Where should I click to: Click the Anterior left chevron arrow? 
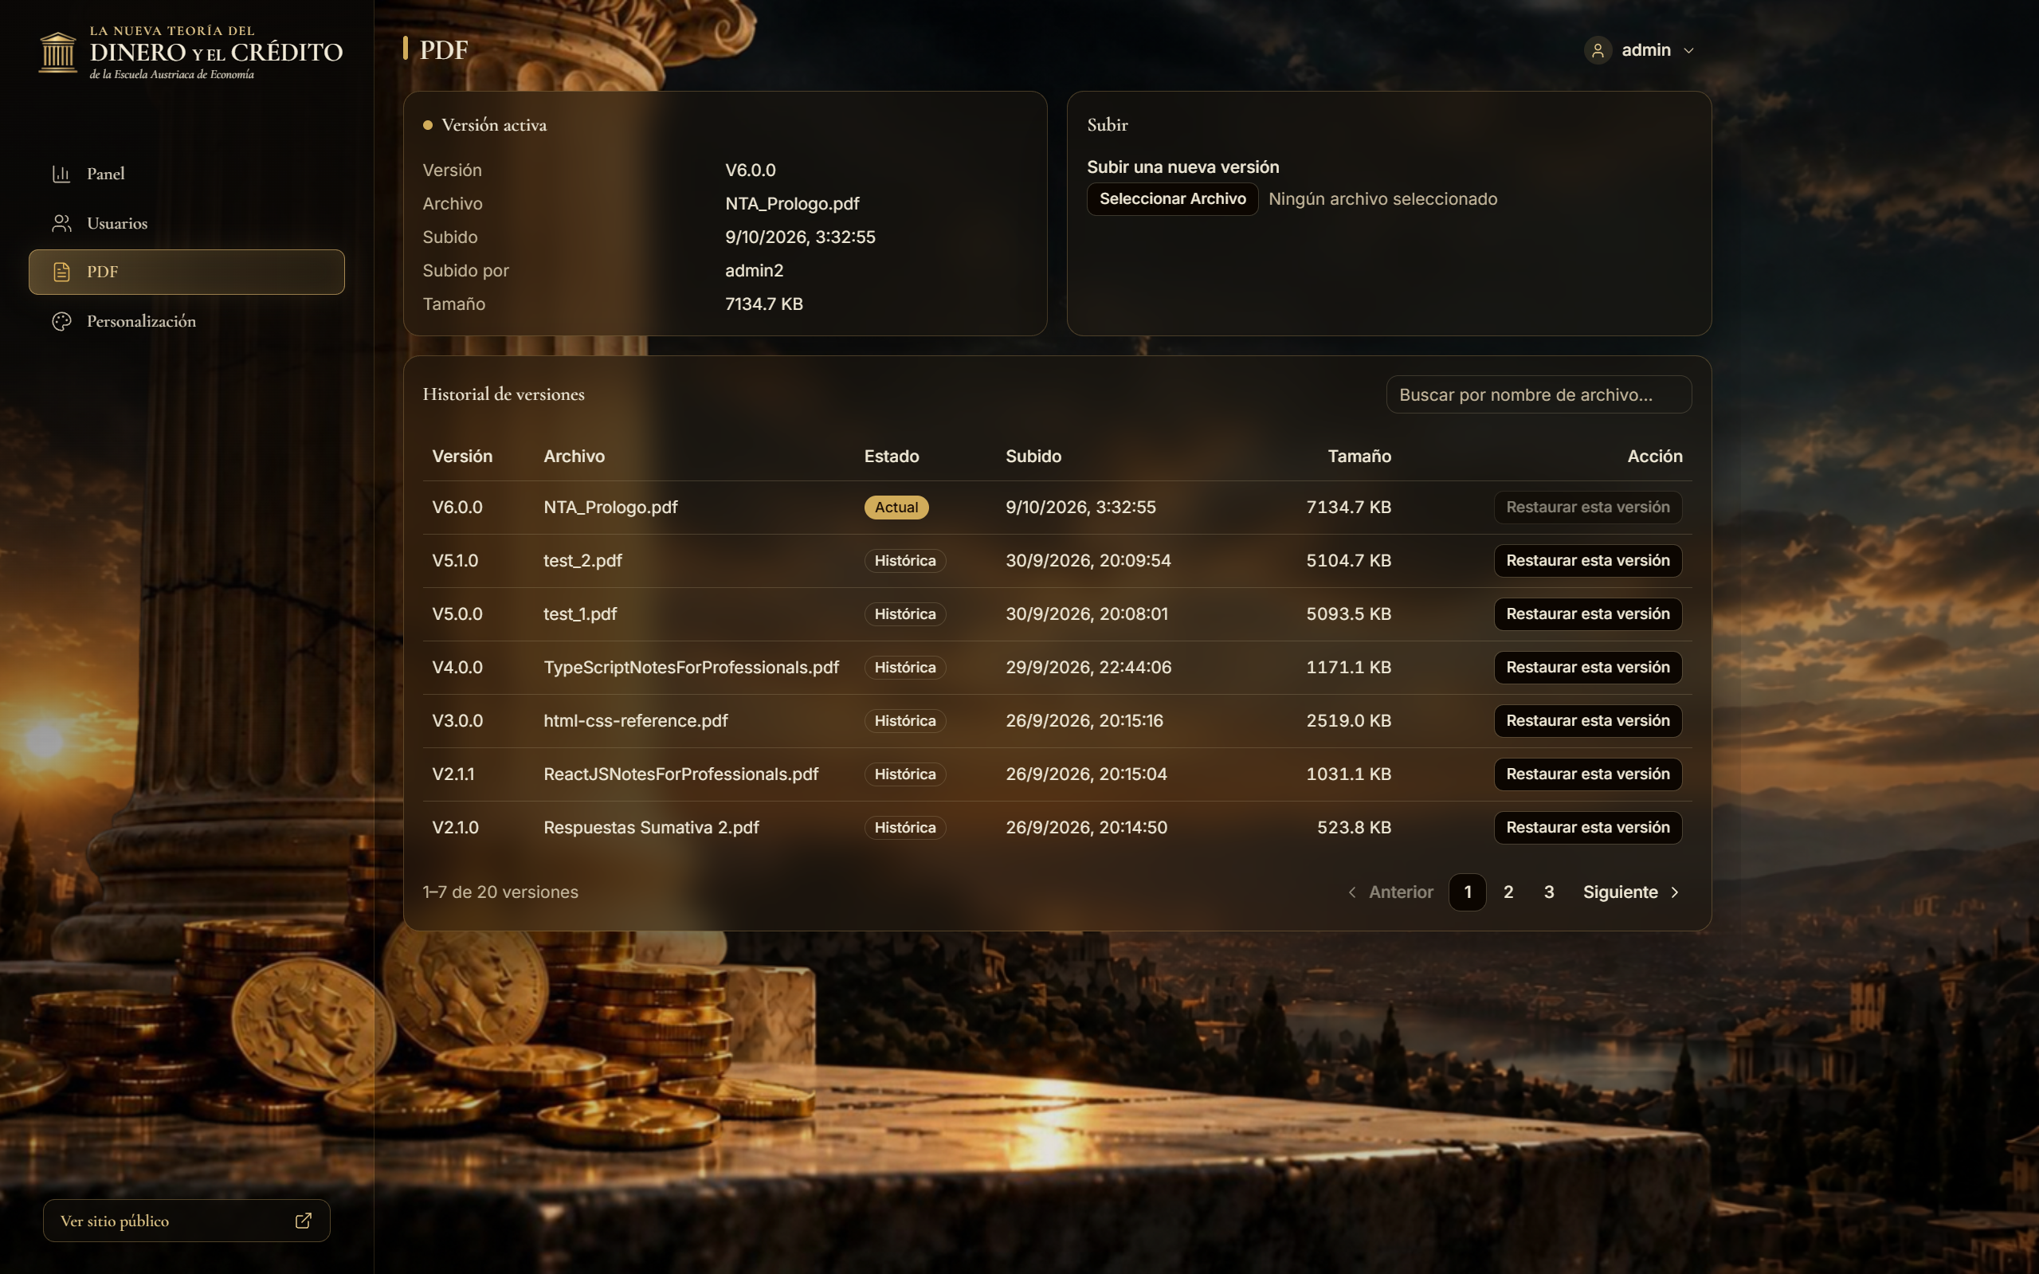[1352, 892]
